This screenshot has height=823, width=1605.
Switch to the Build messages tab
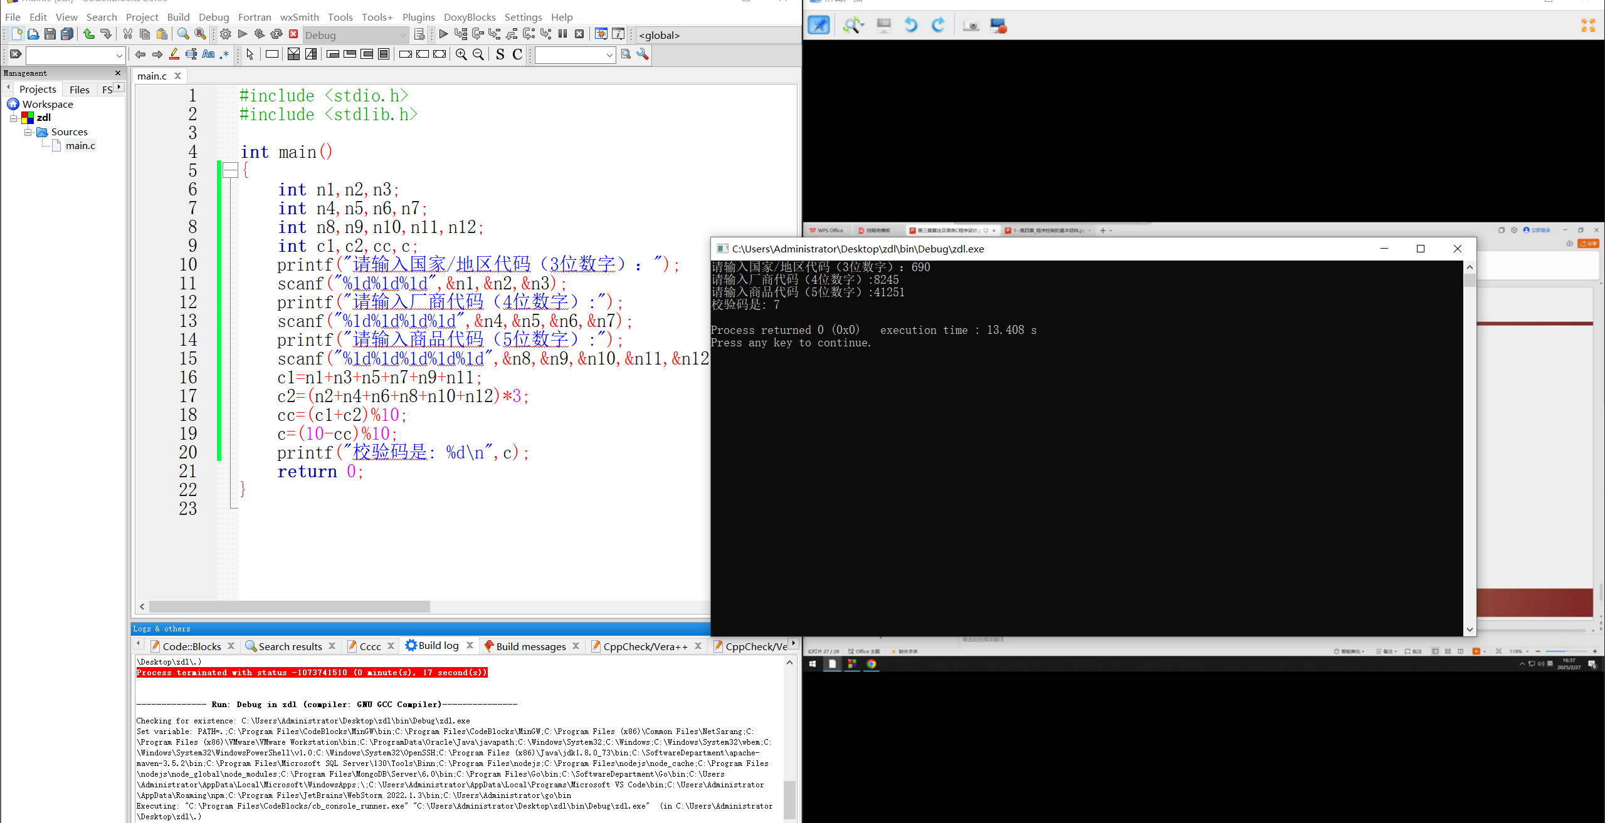click(x=531, y=646)
